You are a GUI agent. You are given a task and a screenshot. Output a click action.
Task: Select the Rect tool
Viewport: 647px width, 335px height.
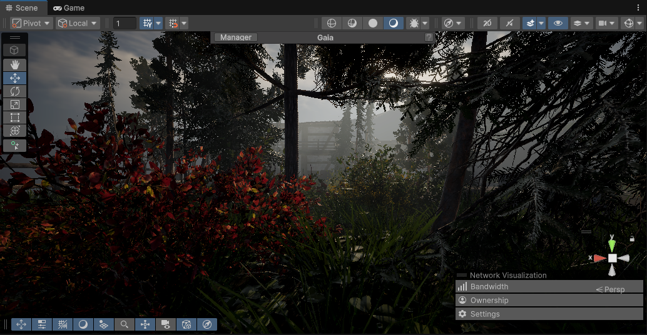[15, 117]
